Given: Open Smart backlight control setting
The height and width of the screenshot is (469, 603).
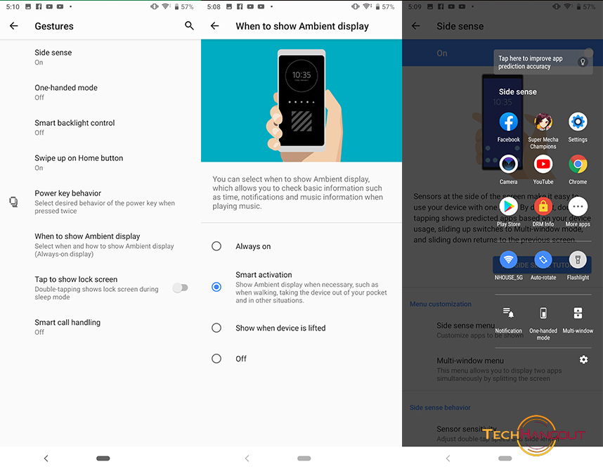Looking at the screenshot, I should point(100,127).
